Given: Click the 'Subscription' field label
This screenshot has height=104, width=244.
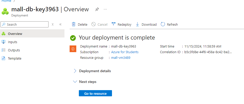Looking at the screenshot, I should click(89, 52).
